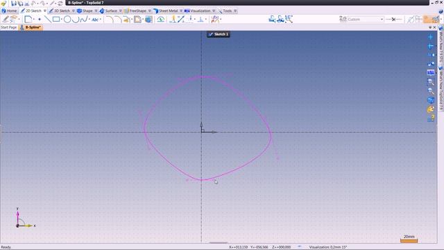Switch to the Start Page document tab
Viewport: 444px width, 250px height.
point(8,28)
